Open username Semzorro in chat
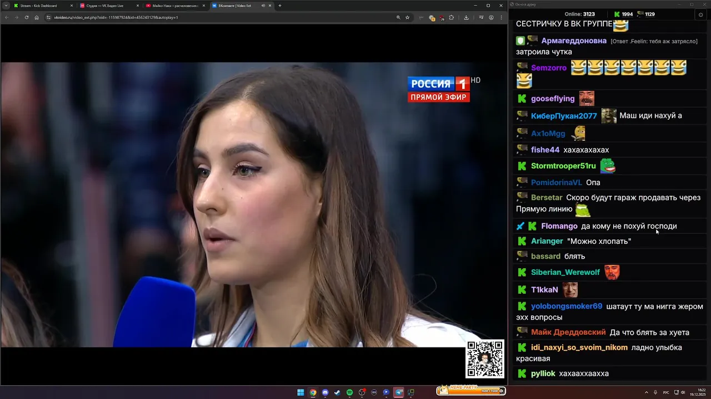The height and width of the screenshot is (399, 711). [x=549, y=68]
